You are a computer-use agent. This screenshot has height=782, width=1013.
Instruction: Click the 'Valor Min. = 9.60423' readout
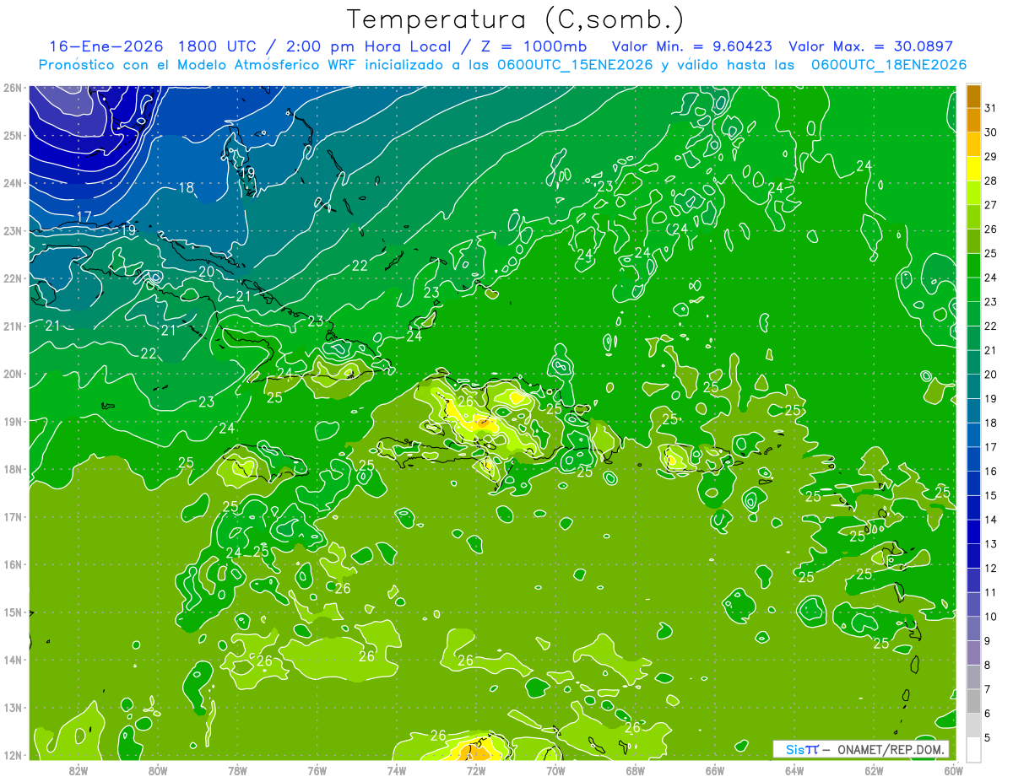[691, 46]
